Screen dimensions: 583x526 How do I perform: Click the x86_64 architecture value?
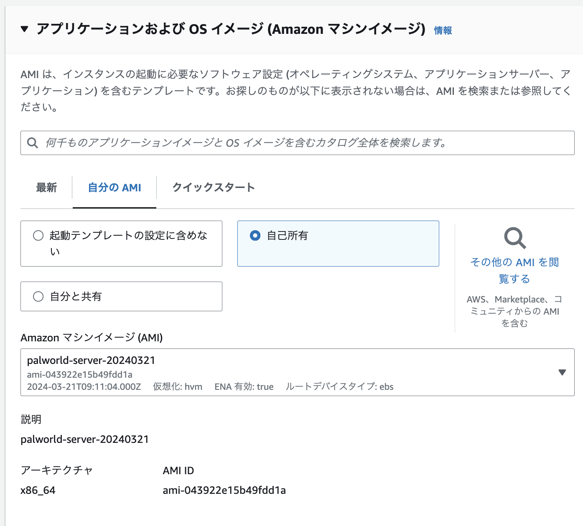click(x=38, y=490)
